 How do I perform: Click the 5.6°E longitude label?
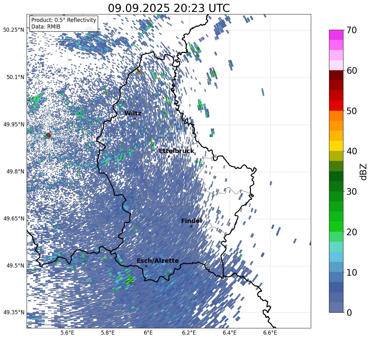(67, 333)
